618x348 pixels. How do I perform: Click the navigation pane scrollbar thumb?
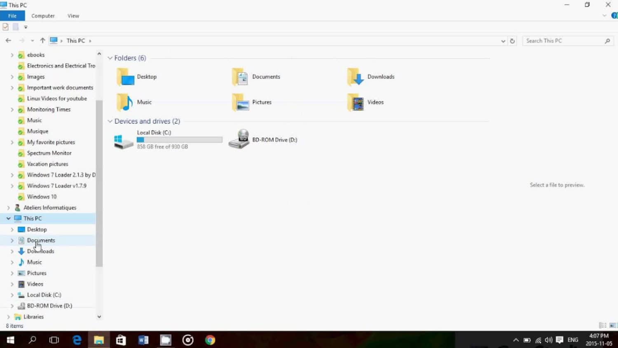pos(99,183)
